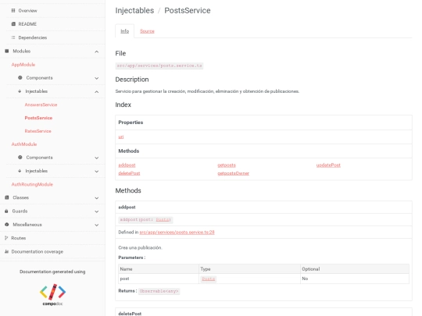This screenshot has width=422, height=316.
Task: Open the Overview menu item
Action: 27,11
